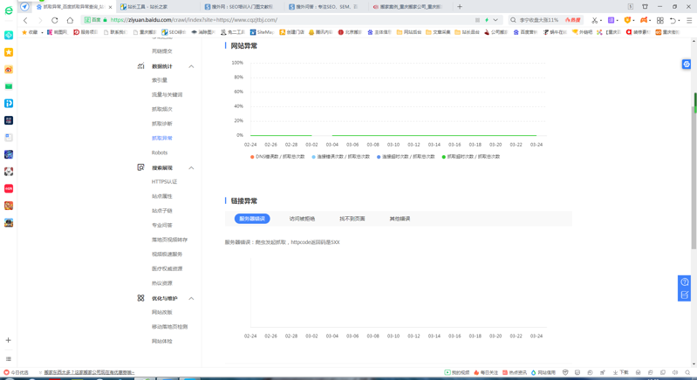Toggle the 抓取超时次数 legend series

pos(471,157)
